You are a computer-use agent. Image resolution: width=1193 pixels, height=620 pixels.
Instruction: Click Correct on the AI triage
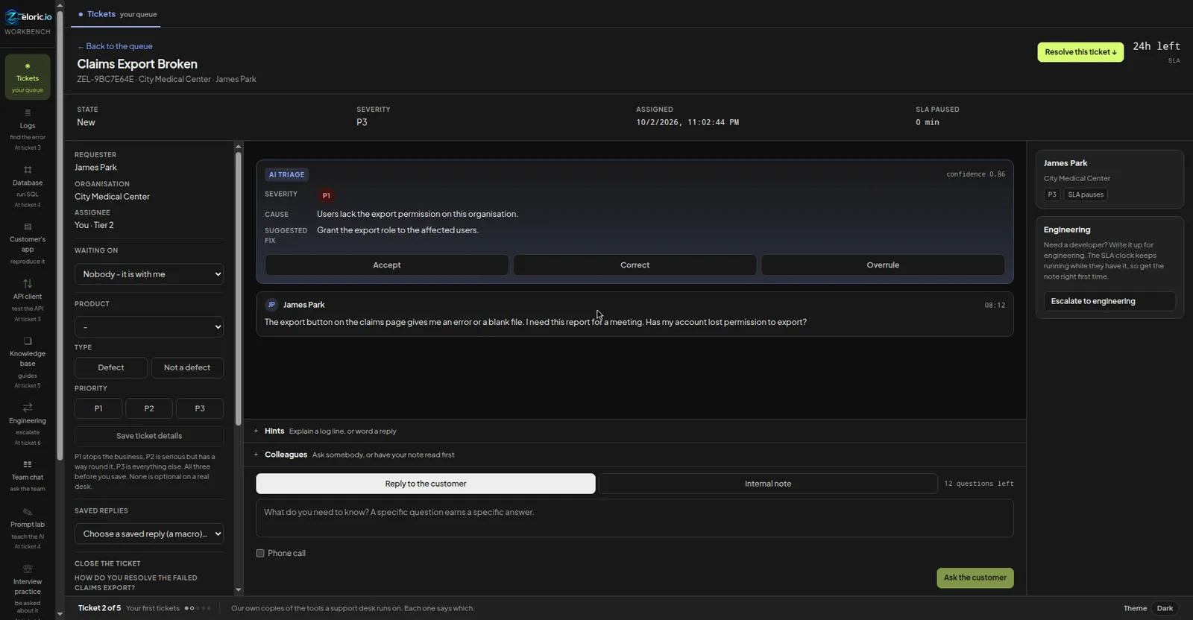[635, 265]
